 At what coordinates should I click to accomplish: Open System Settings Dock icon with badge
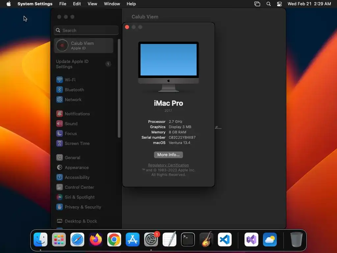pos(151,239)
